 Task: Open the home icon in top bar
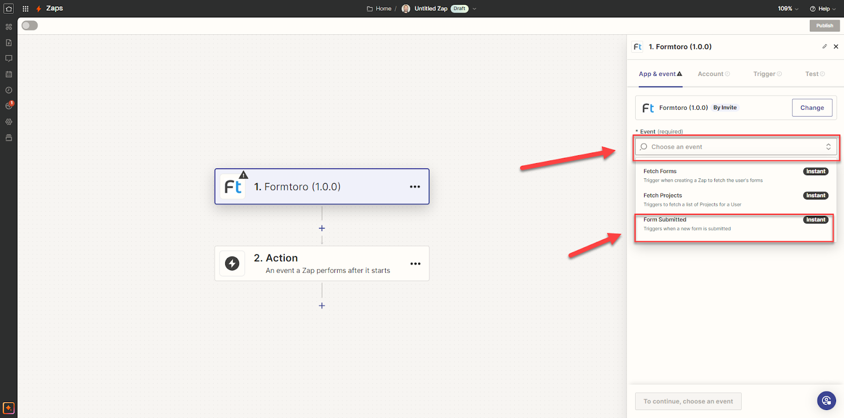pos(8,8)
